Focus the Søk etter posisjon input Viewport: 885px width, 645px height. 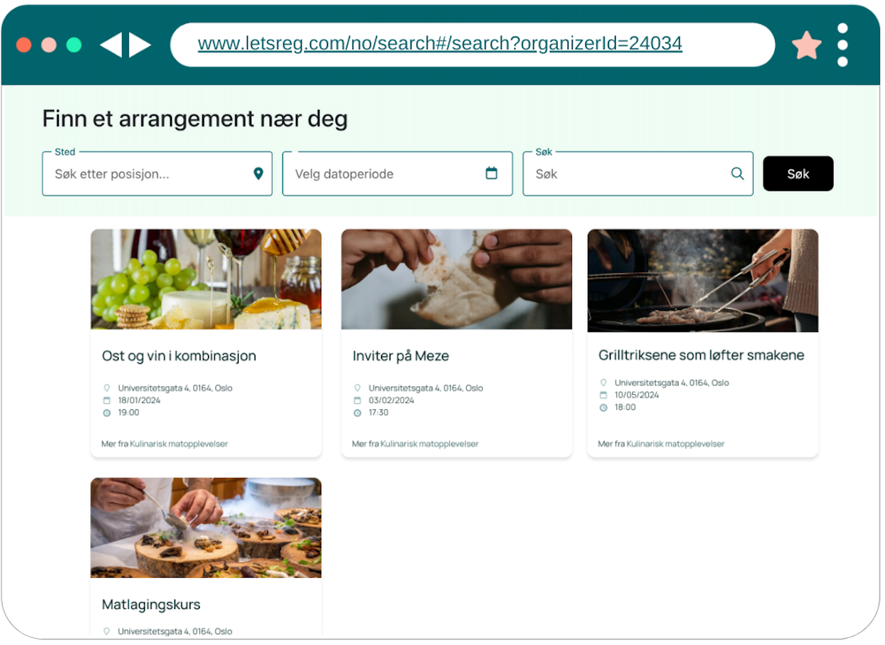157,174
